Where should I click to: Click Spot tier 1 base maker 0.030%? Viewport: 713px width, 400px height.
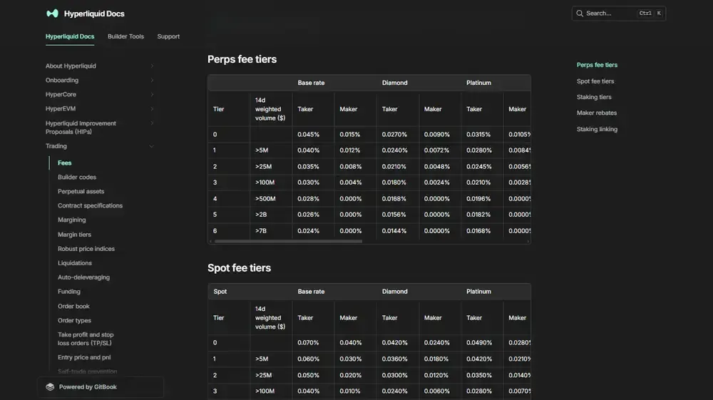tap(351, 359)
